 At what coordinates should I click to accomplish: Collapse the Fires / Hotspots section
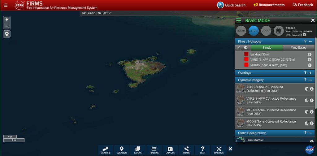(310, 41)
